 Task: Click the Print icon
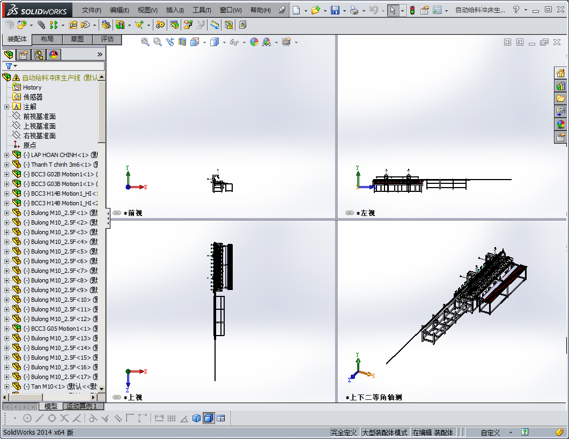click(354, 10)
